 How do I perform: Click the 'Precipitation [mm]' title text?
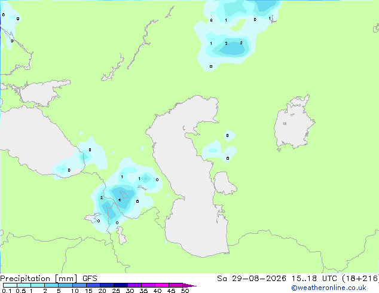(x=39, y=279)
